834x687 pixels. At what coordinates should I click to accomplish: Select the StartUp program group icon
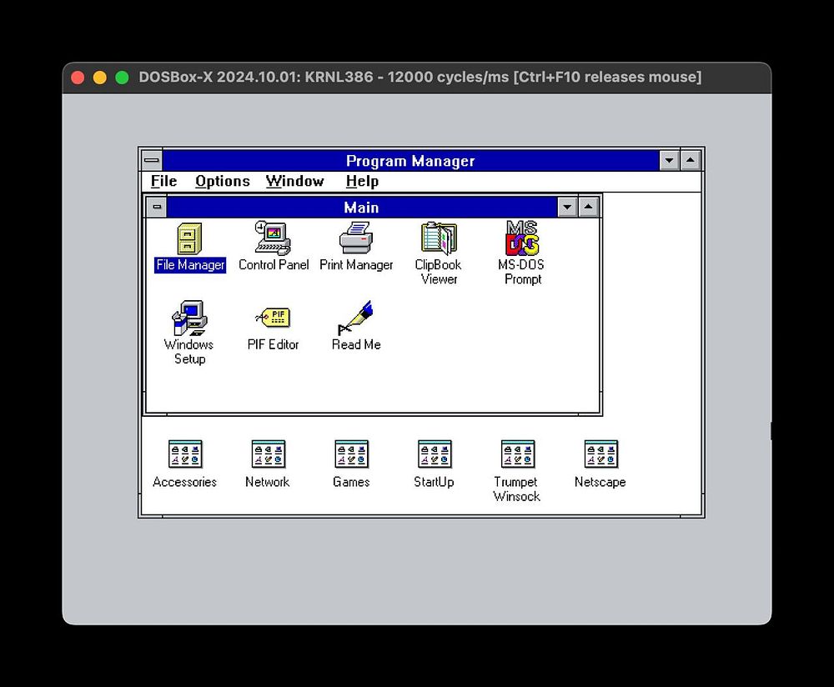point(434,454)
